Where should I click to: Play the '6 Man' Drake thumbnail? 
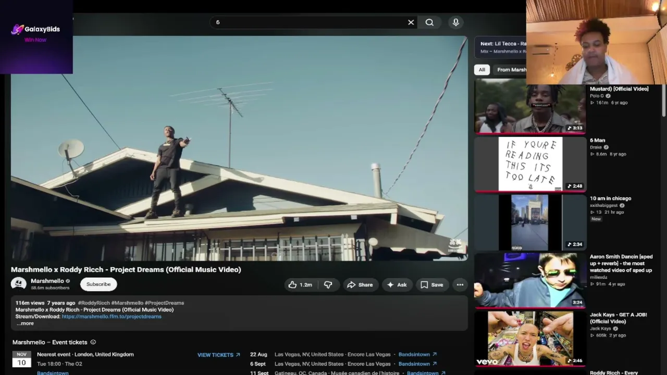(530, 164)
